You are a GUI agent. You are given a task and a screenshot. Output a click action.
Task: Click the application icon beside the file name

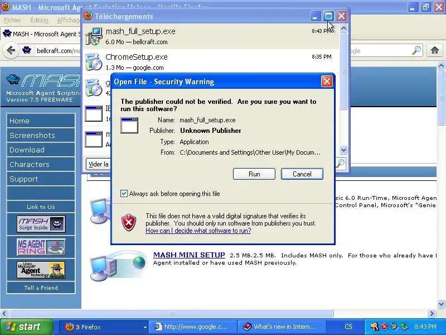tap(129, 125)
